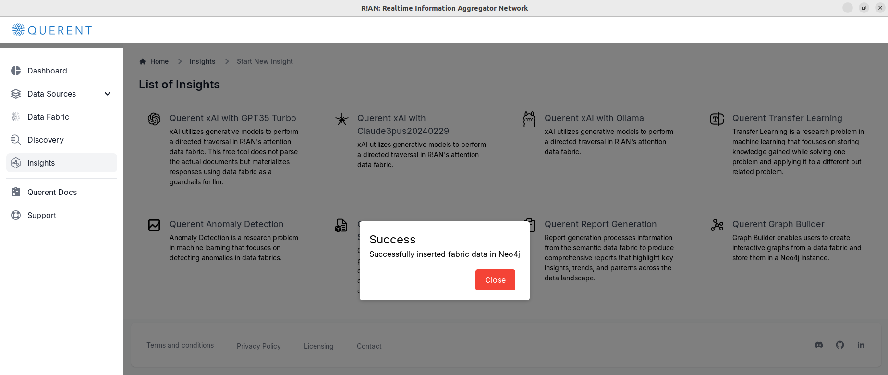Screen dimensions: 888x375
Task: Open Querent Graph Builder insight
Action: coord(778,224)
